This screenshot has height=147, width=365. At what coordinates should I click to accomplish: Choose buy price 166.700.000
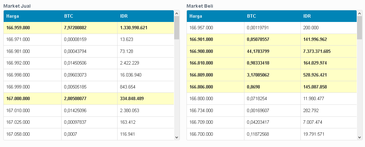point(201,134)
